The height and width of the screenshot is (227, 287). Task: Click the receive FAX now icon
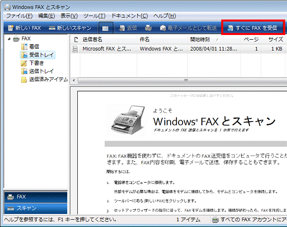(x=230, y=28)
